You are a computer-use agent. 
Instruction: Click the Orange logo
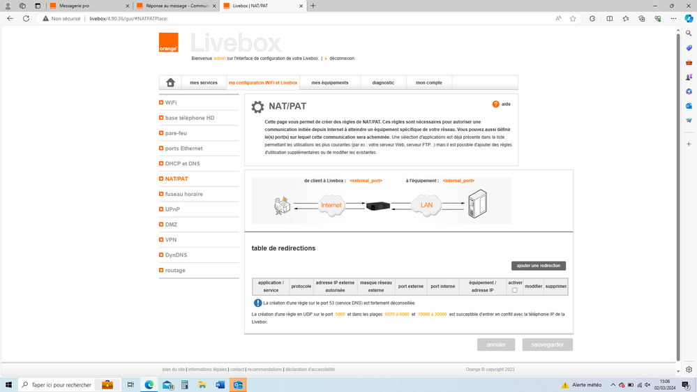(x=168, y=43)
